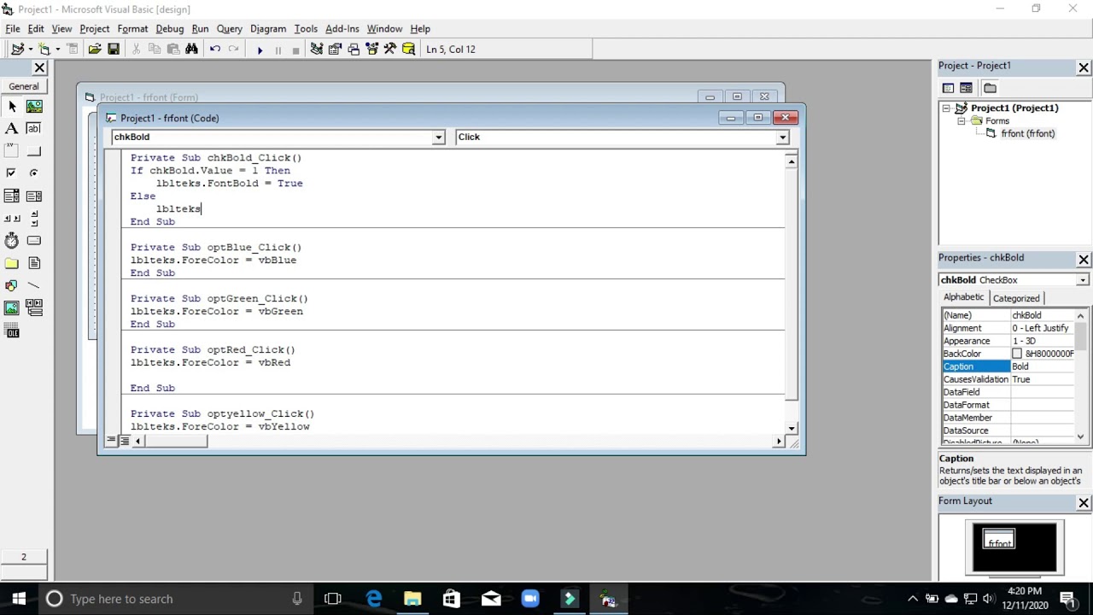This screenshot has height=615, width=1093.
Task: Select frfont (frfont) in the project tree
Action: (1027, 134)
